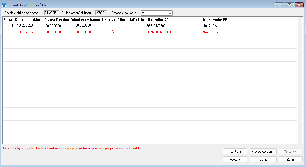The width and height of the screenshot is (306, 167).
Task: Click the Uhrazující účet column header
Action: click(159, 20)
